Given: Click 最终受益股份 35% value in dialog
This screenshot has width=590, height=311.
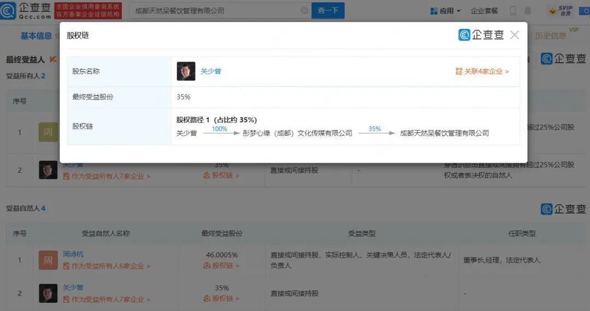Looking at the screenshot, I should pos(184,97).
